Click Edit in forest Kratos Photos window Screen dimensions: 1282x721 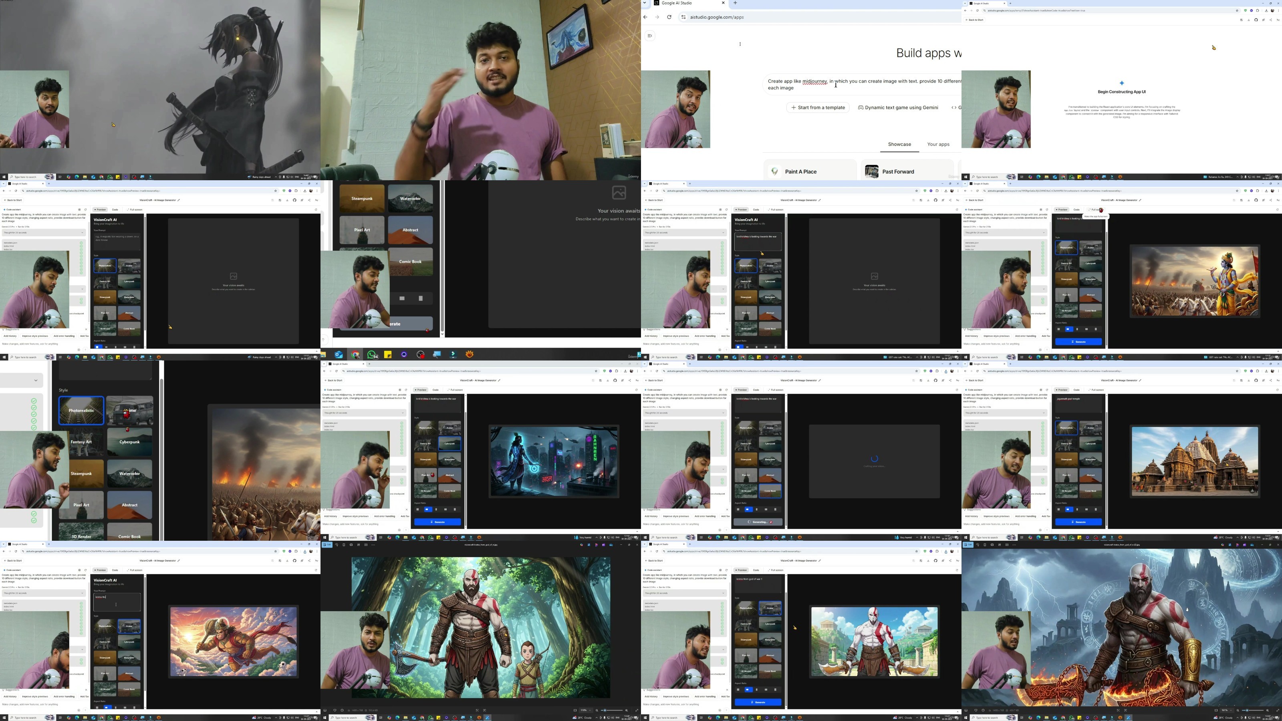click(x=327, y=545)
